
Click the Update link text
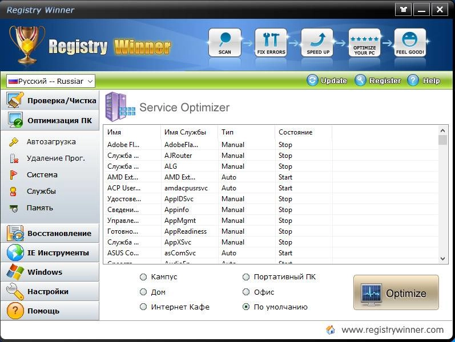click(x=334, y=80)
